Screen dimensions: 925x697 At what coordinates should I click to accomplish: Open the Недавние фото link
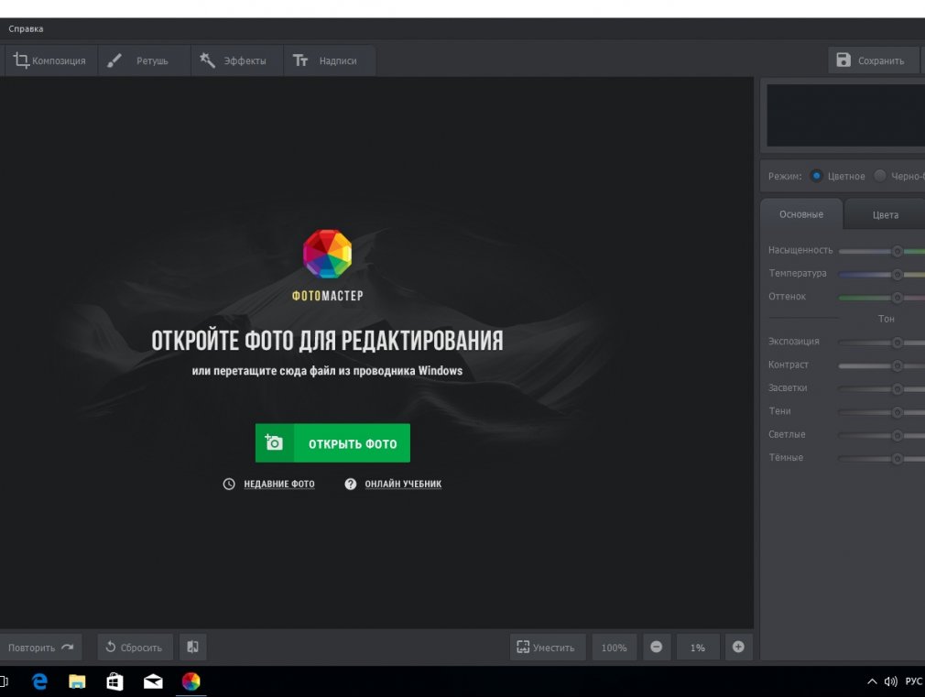(279, 484)
